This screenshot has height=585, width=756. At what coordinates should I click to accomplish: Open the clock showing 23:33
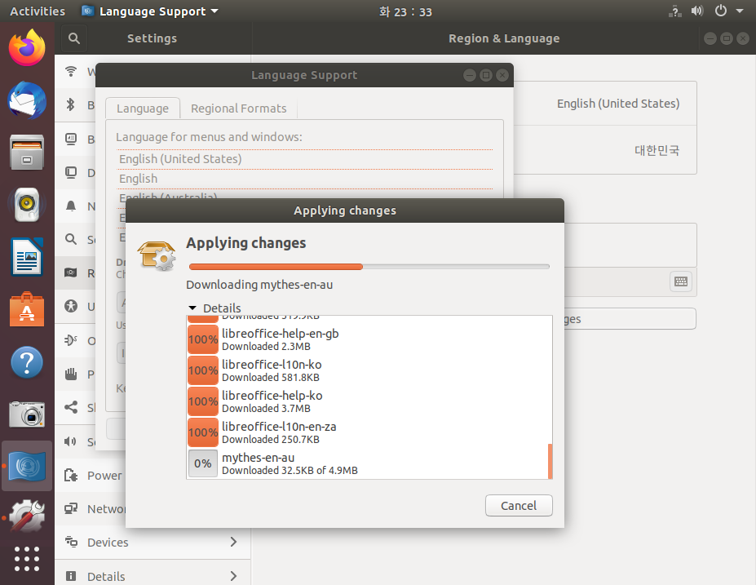pos(405,11)
